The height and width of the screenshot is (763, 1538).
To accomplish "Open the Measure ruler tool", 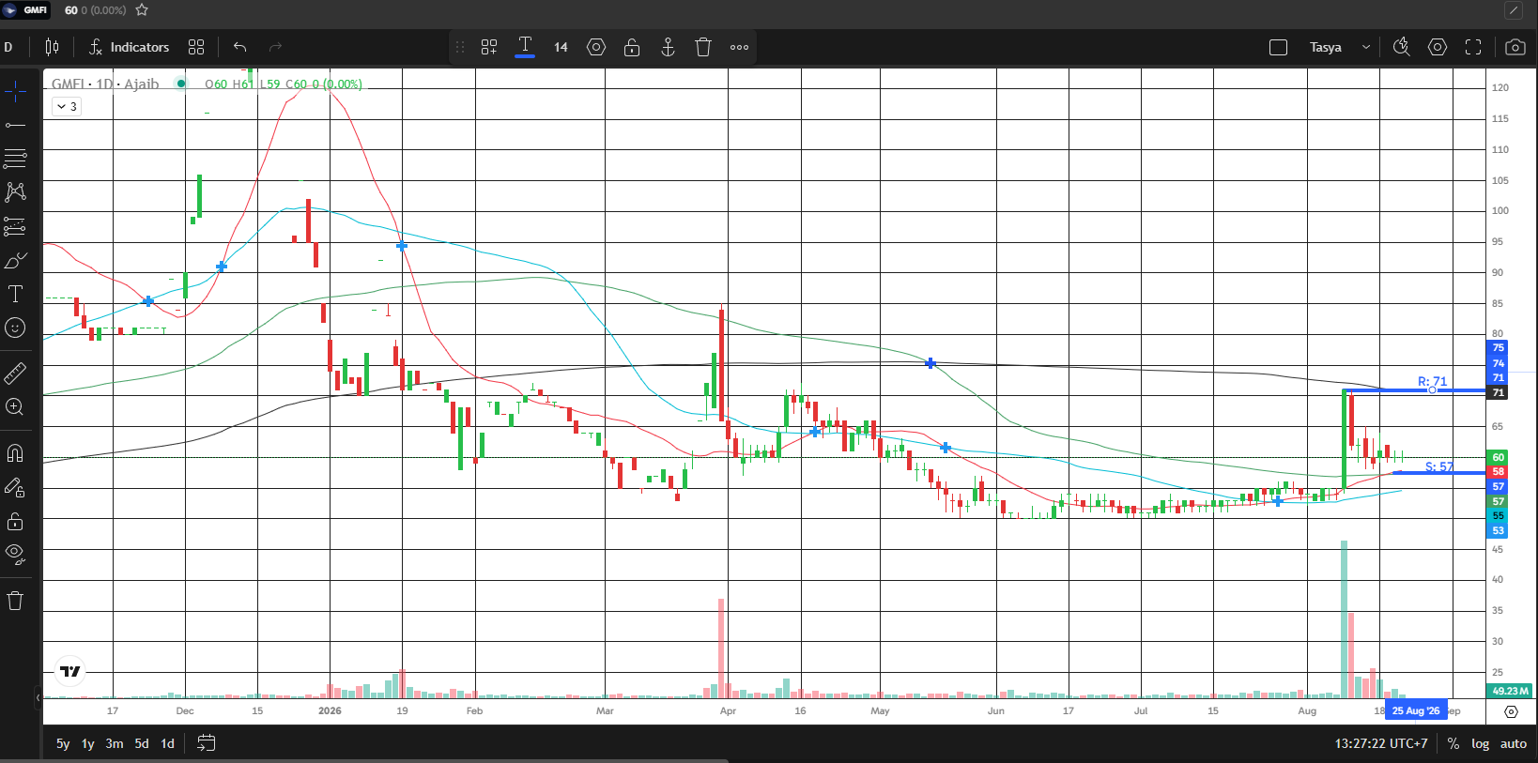I will coord(15,374).
